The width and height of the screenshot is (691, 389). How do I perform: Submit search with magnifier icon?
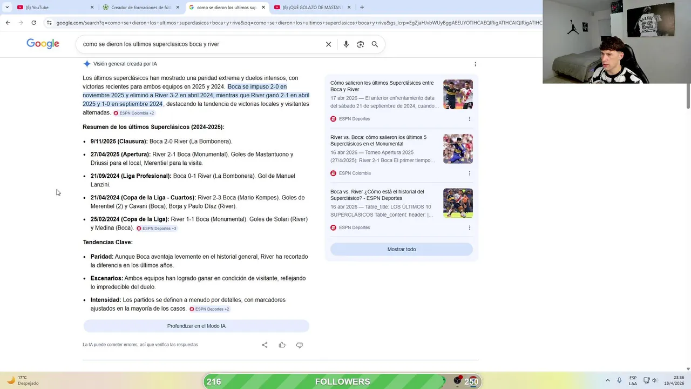coord(375,44)
